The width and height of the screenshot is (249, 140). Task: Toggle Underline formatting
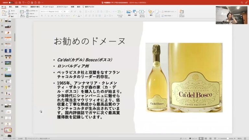click(48, 16)
